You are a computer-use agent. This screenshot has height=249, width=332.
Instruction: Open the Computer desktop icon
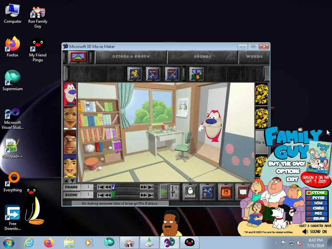(x=13, y=14)
